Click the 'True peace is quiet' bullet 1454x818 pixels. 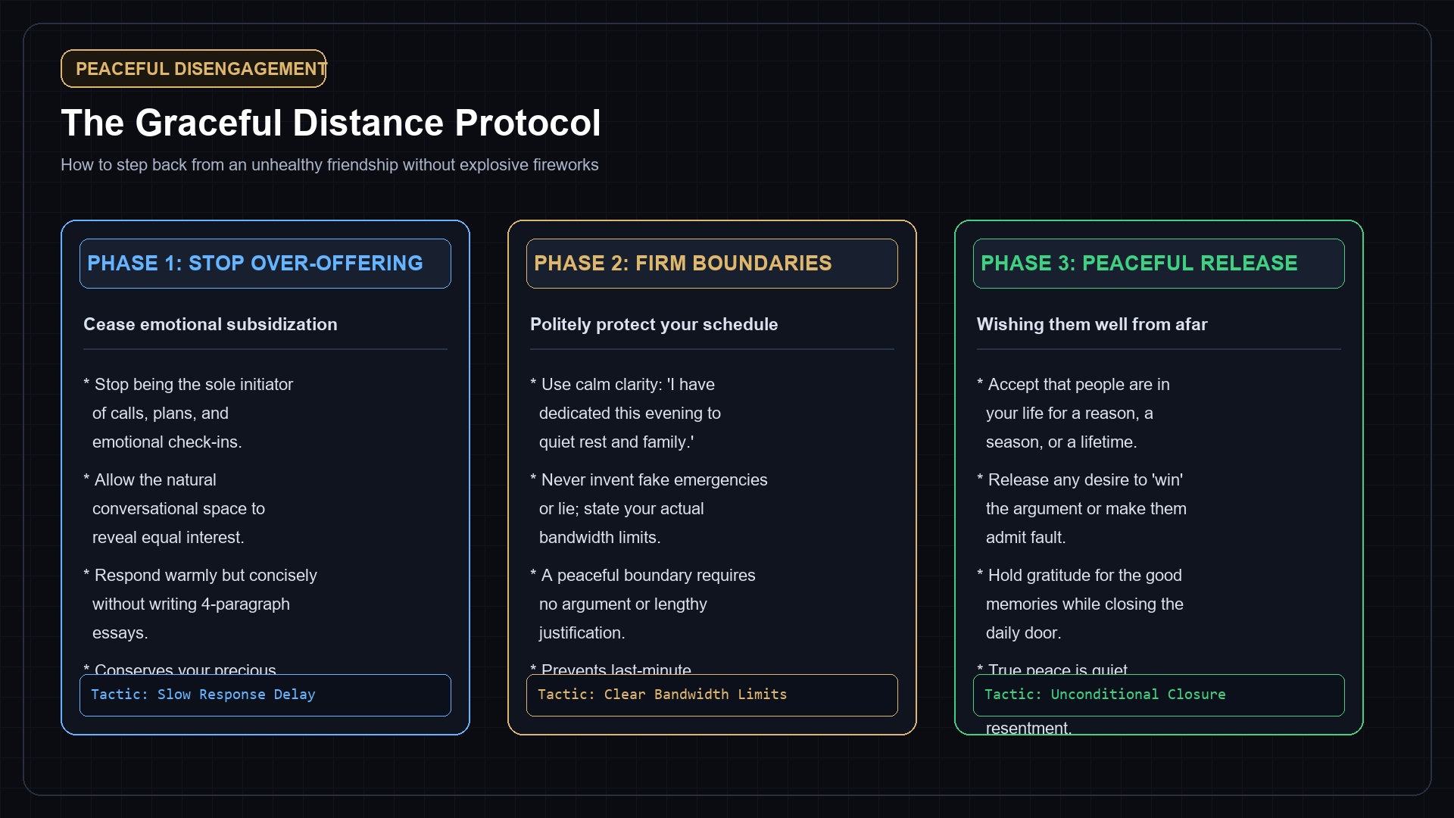(x=1053, y=668)
